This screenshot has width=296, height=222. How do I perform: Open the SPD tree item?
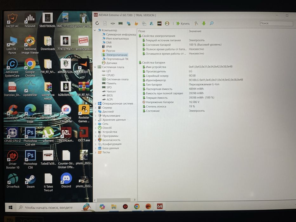tap(107, 88)
